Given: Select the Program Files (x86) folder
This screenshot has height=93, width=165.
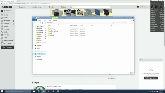Looking at the screenshot, I should 54,32.
